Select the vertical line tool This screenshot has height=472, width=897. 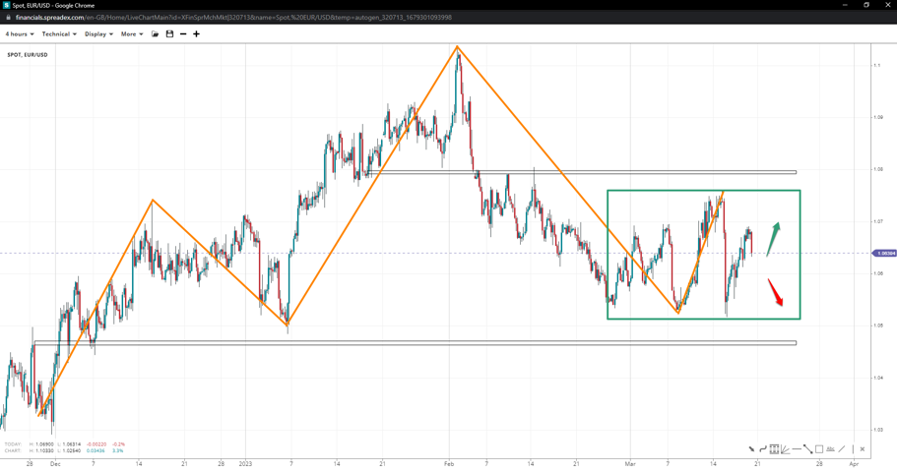(x=853, y=449)
